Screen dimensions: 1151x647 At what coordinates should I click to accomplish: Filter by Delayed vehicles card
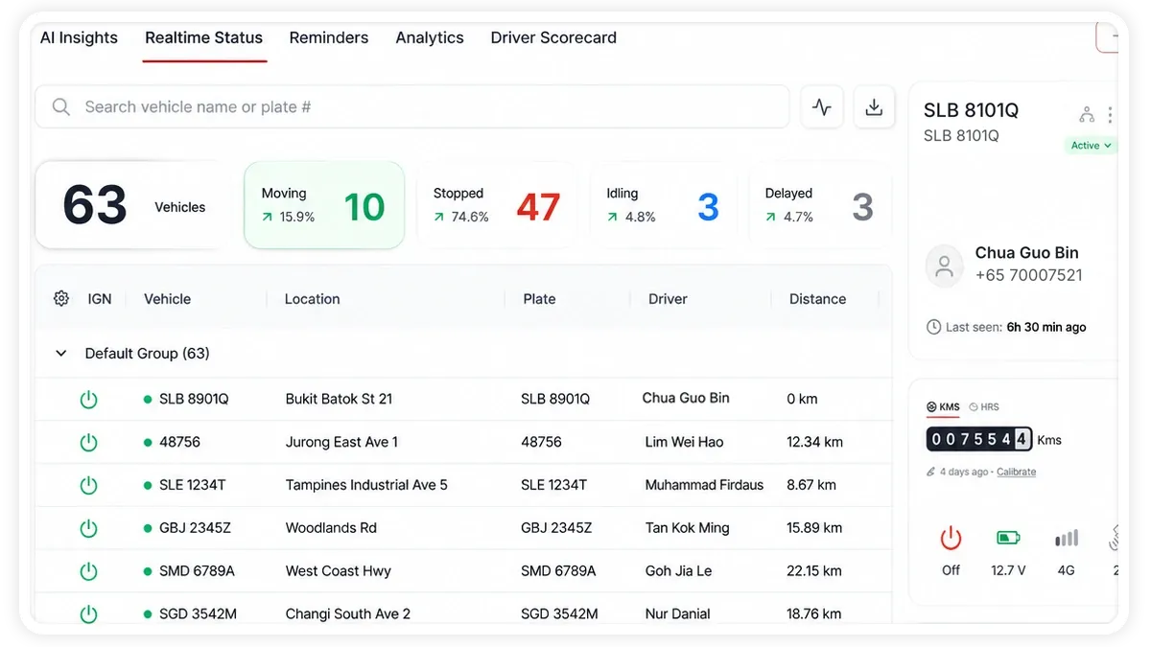[820, 205]
